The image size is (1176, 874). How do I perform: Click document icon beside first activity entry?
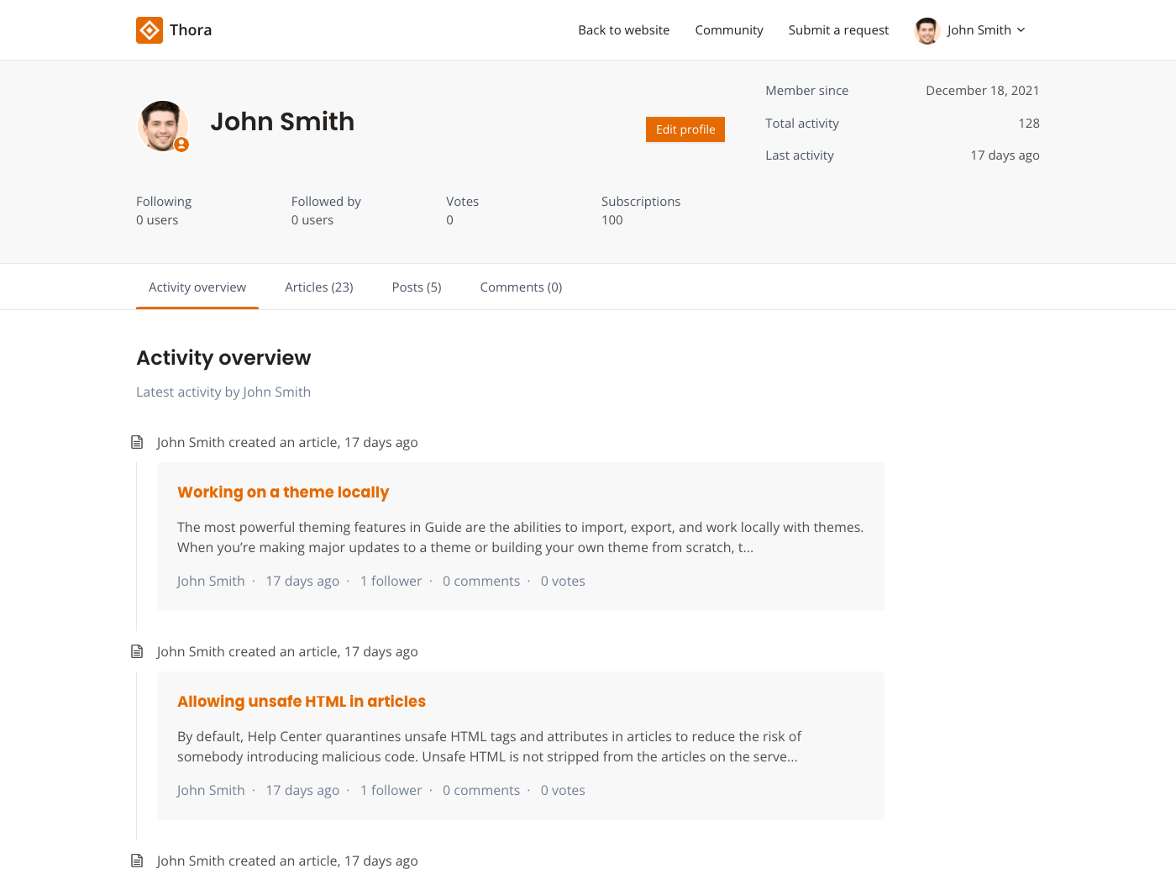137,442
